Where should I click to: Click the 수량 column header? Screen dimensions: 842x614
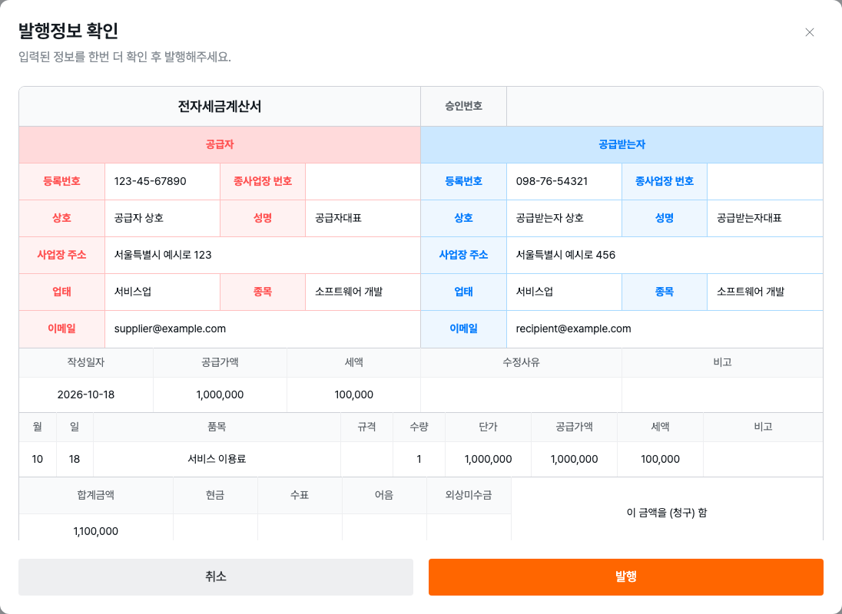pyautogui.click(x=419, y=427)
